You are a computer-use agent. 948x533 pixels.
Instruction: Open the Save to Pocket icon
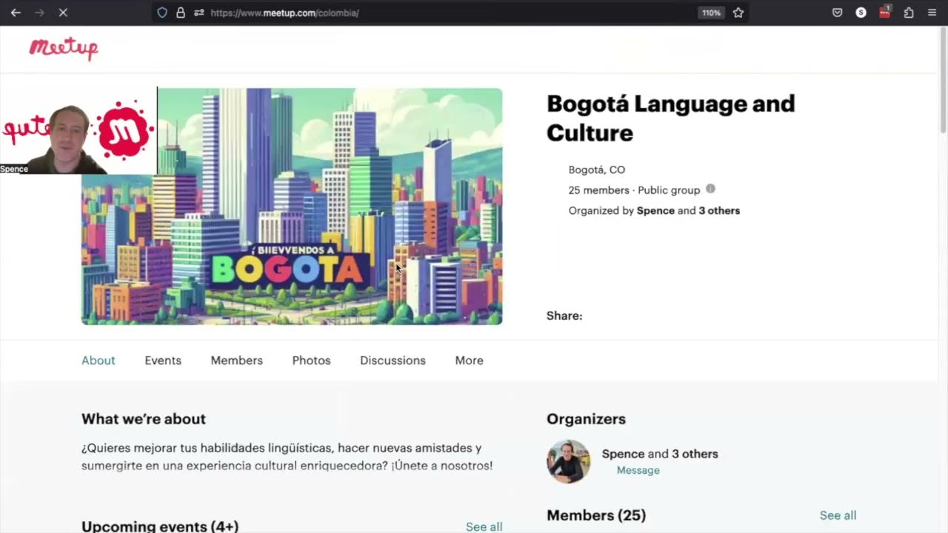pyautogui.click(x=838, y=13)
